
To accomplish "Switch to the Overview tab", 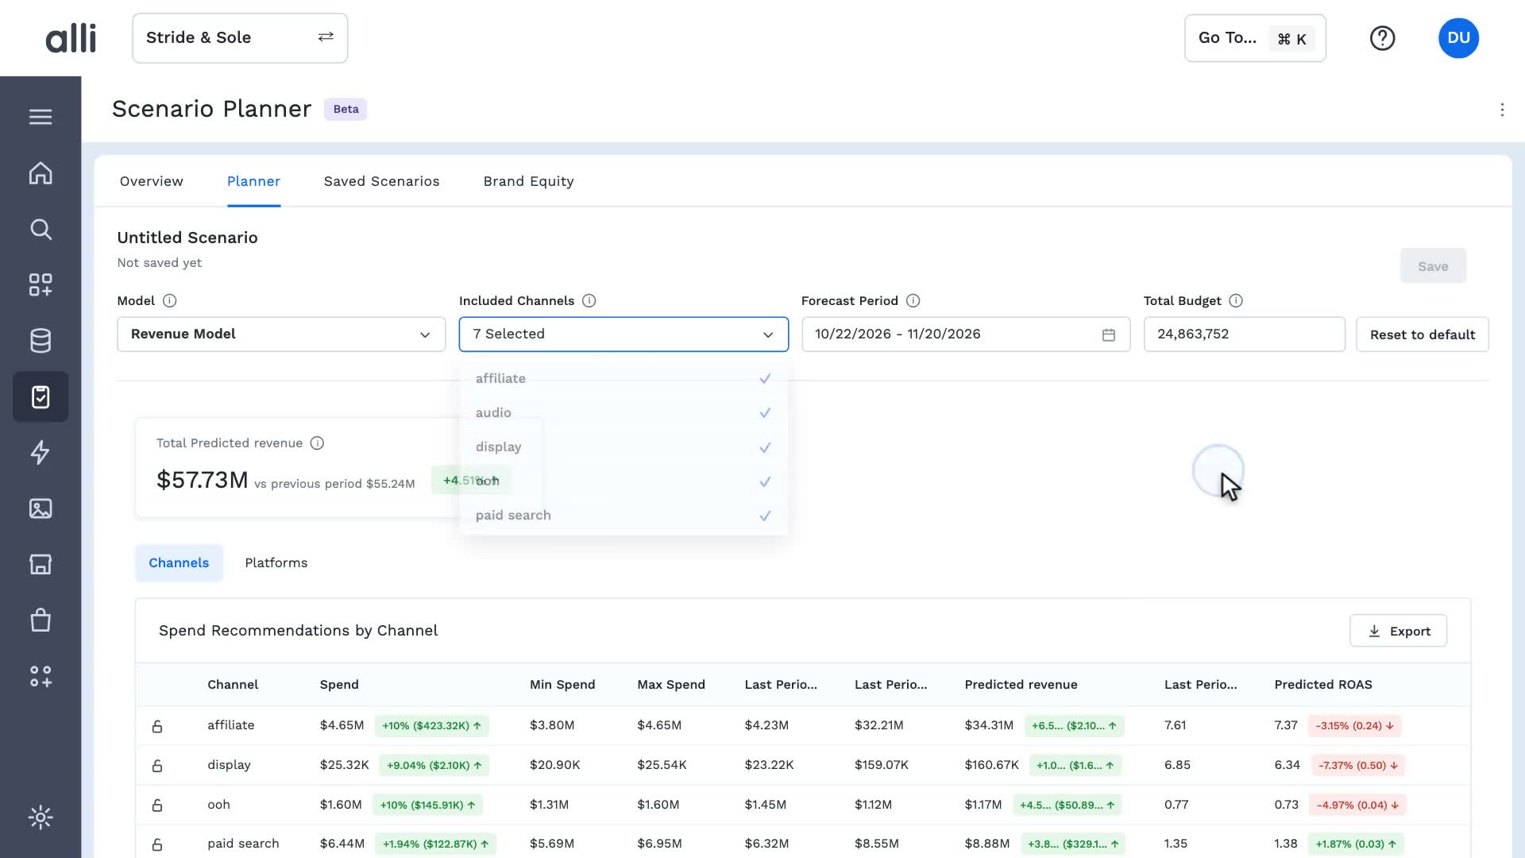I will [x=151, y=181].
